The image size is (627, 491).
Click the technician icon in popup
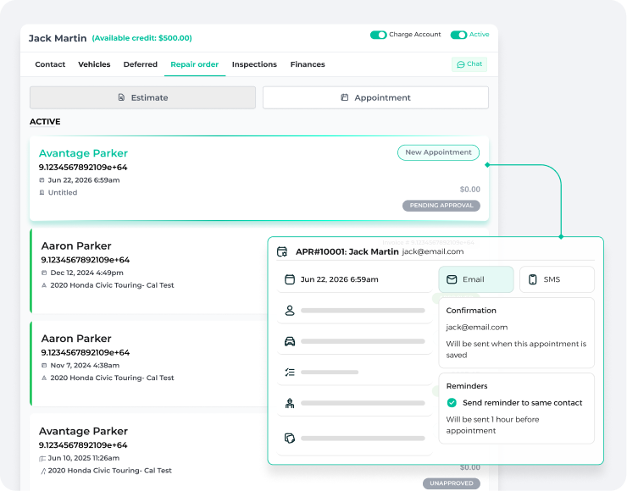pos(290,403)
